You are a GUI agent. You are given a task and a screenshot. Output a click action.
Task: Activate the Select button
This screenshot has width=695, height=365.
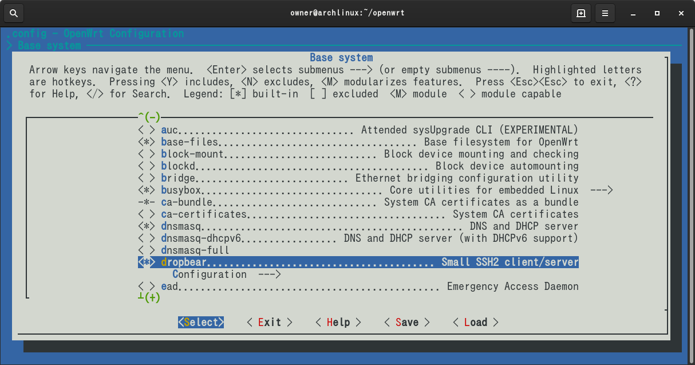pyautogui.click(x=201, y=323)
